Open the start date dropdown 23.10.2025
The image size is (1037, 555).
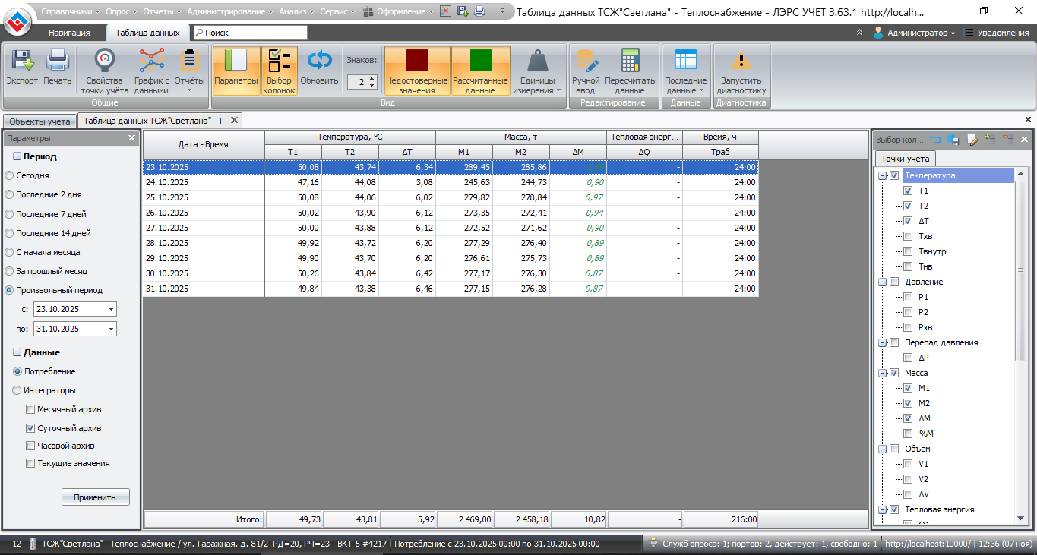point(112,309)
